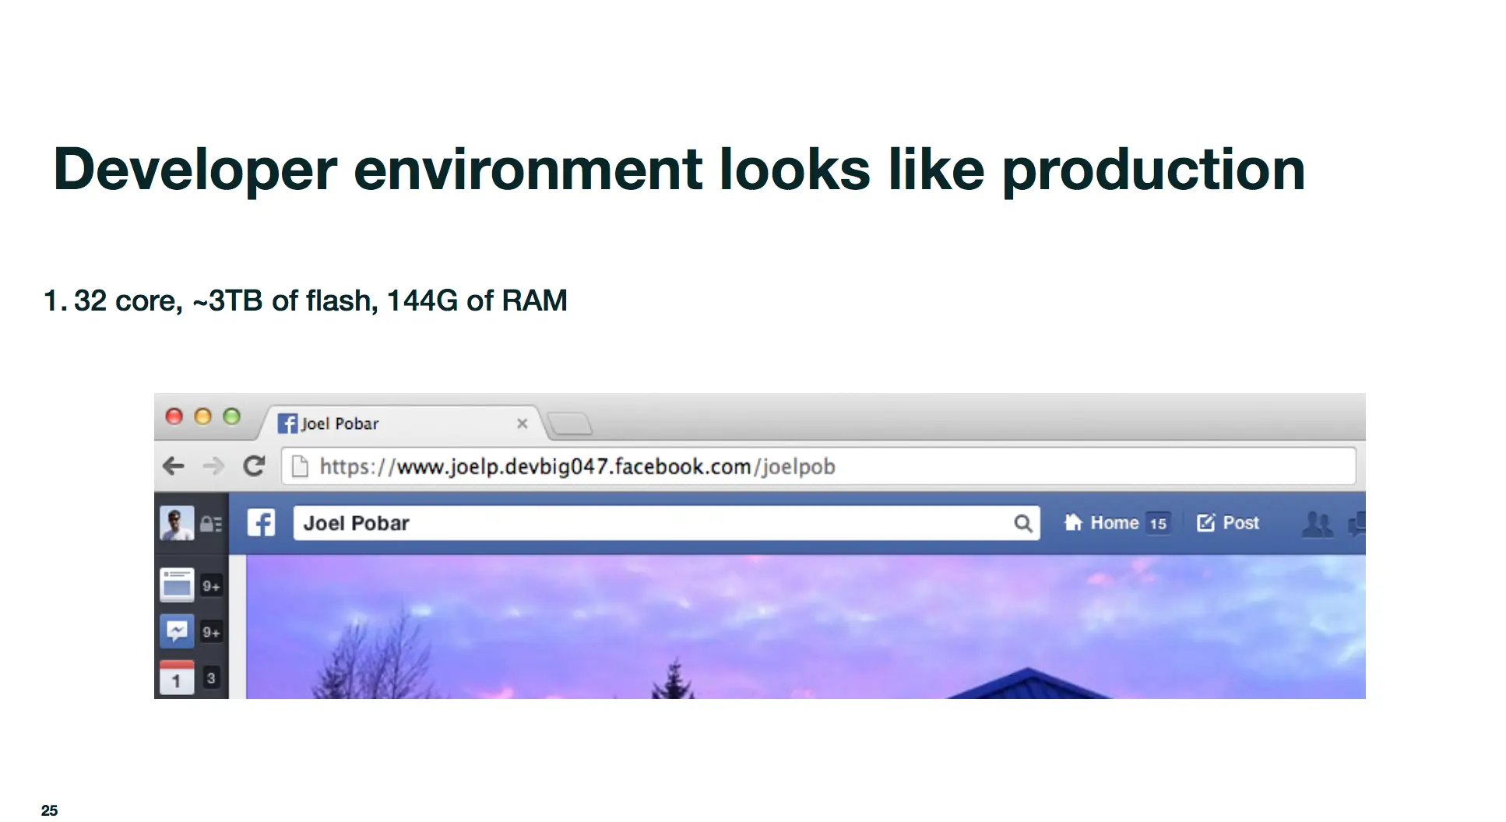
Task: Open a new browser tab
Action: click(x=570, y=424)
